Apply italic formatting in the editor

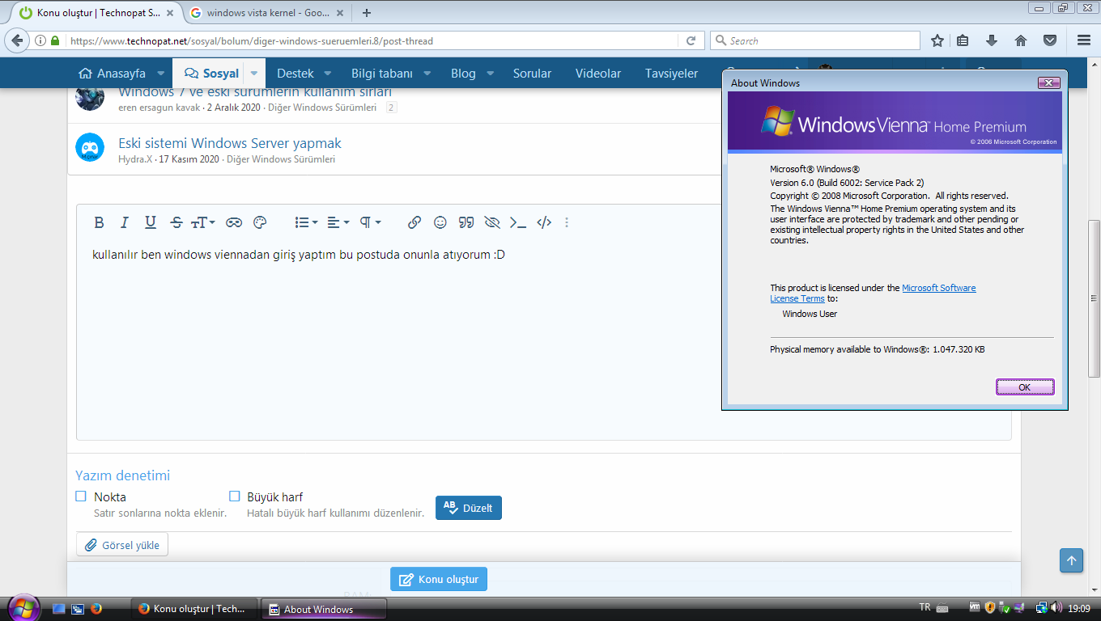(x=124, y=222)
